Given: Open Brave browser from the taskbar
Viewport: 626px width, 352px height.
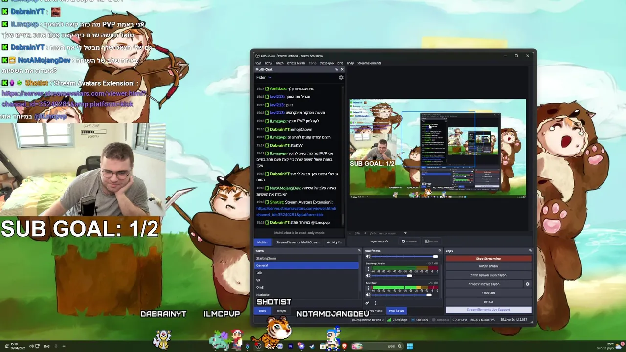Looking at the screenshot, I should click(344, 346).
